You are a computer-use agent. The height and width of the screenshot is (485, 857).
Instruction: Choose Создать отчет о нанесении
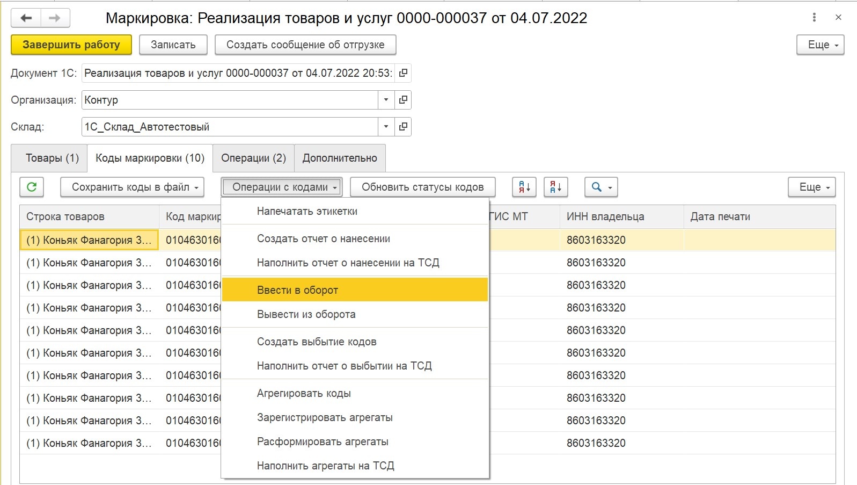pos(355,238)
